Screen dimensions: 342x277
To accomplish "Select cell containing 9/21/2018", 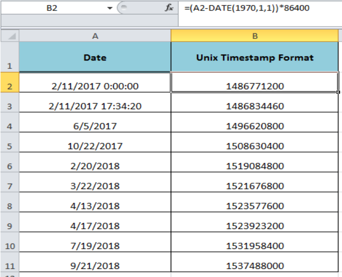I will pyautogui.click(x=95, y=262).
